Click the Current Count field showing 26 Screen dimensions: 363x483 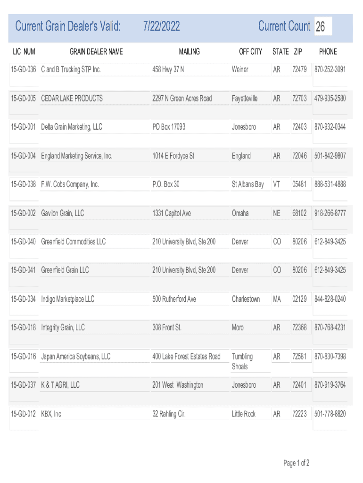point(323,27)
